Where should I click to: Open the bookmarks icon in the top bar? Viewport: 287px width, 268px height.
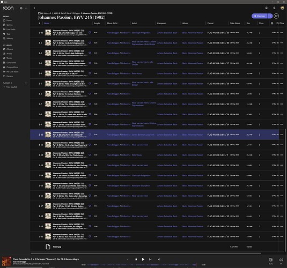pos(266,8)
